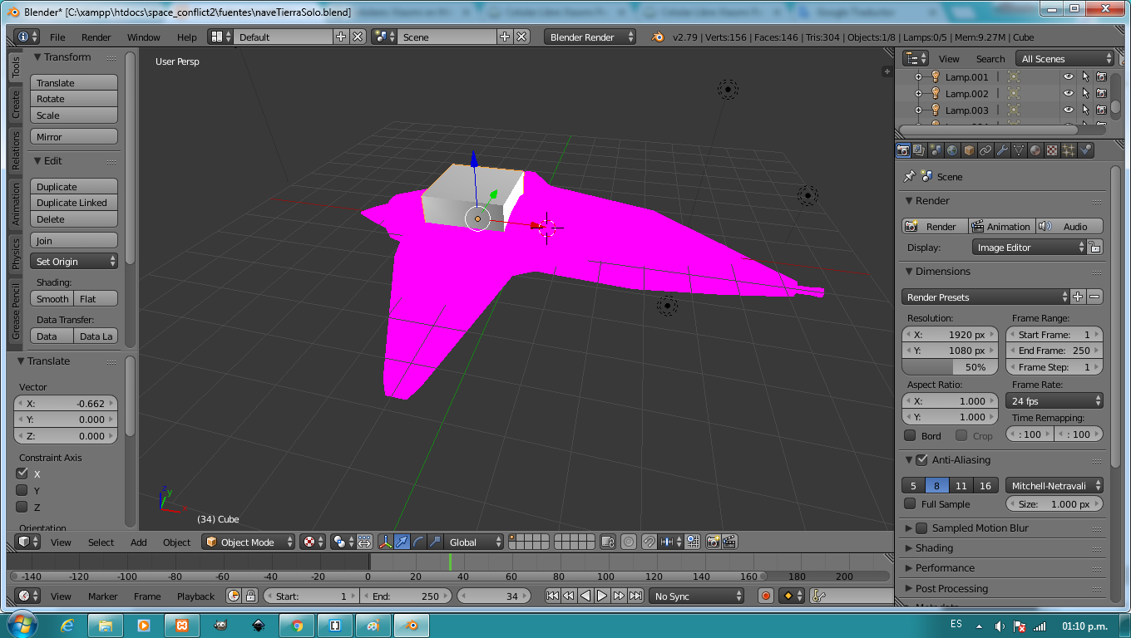This screenshot has width=1131, height=638.
Task: Select the rotate manipulator icon
Action: (419, 542)
